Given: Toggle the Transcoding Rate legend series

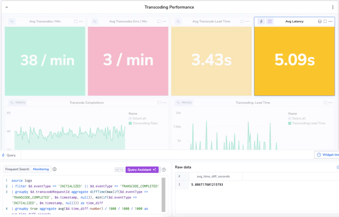Looking at the screenshot, I should 130,123.
